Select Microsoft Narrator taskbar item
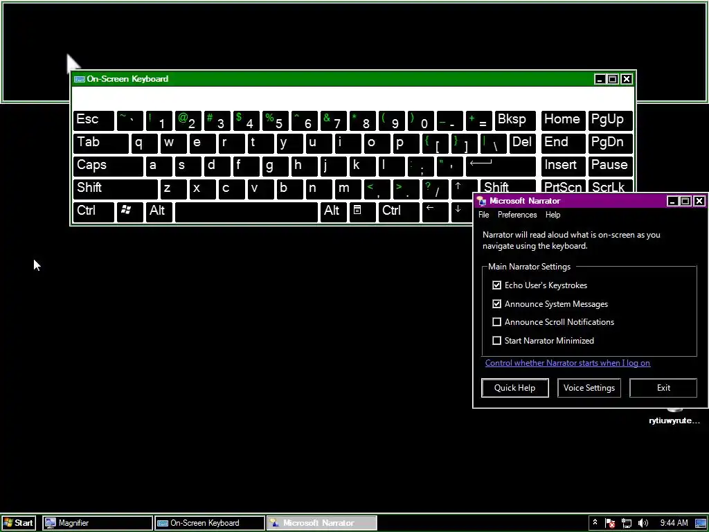Screen dimensions: 709x532 (x=321, y=523)
